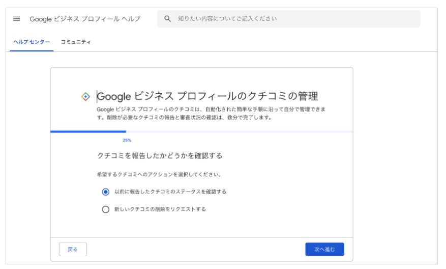Image resolution: width=446 pixels, height=269 pixels.
Task: Open the コミュニティ tab
Action: pyautogui.click(x=76, y=42)
